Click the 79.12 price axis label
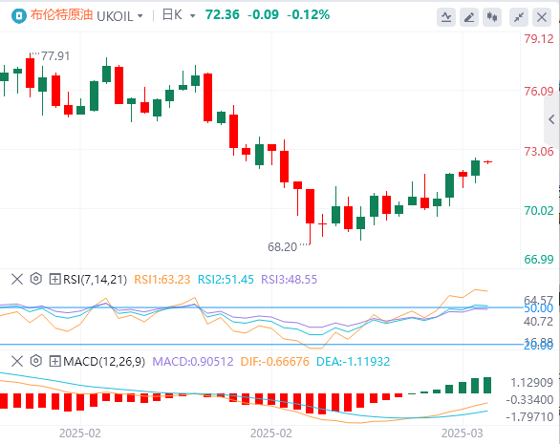The image size is (560, 444). 539,38
